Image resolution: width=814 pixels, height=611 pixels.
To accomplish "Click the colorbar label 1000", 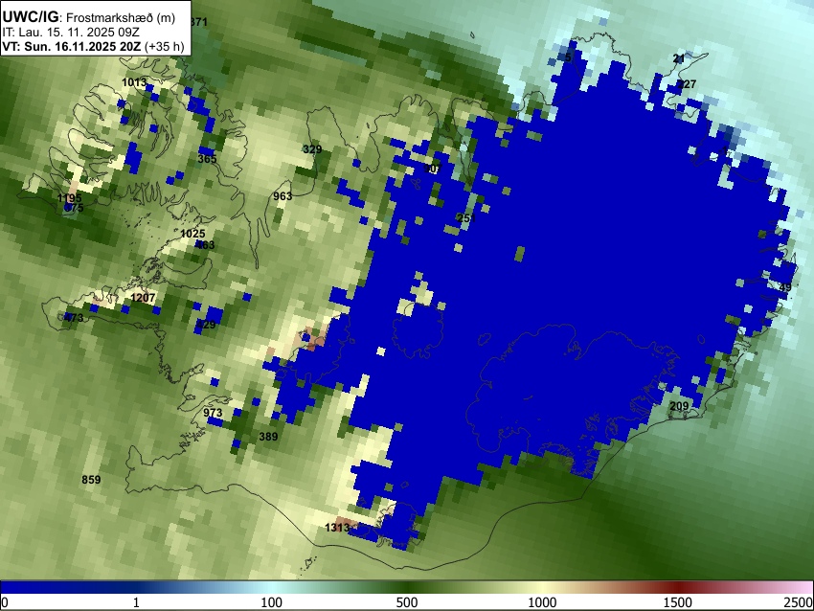I will click(x=542, y=602).
